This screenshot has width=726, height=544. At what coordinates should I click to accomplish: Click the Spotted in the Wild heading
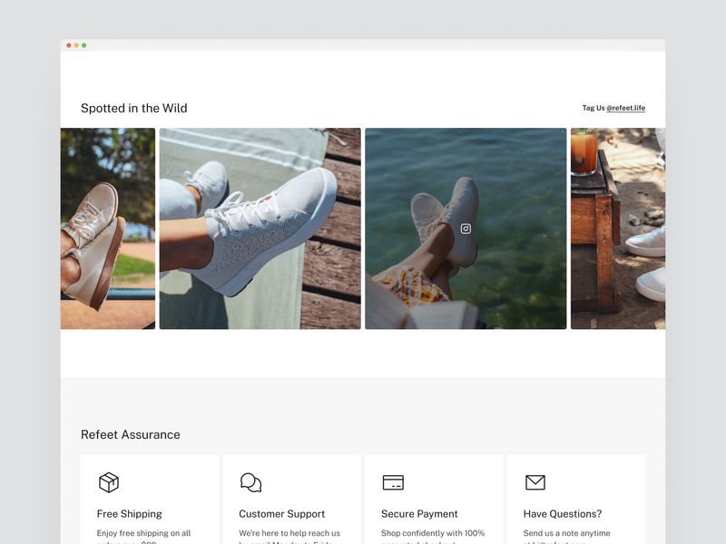click(133, 108)
